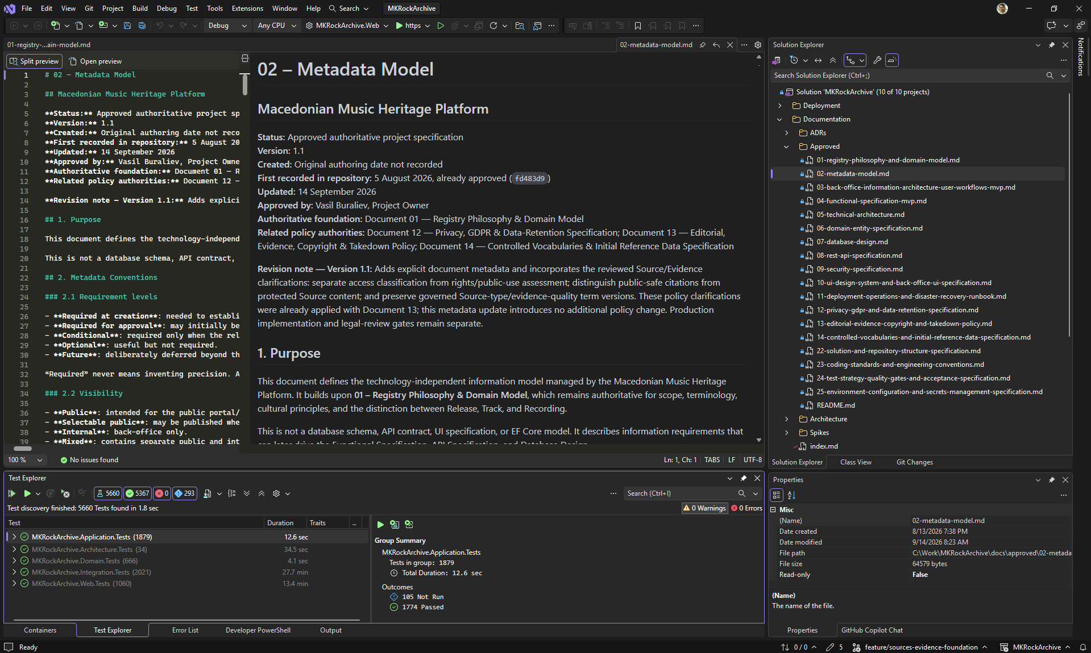Click the Open preview button

click(x=96, y=61)
